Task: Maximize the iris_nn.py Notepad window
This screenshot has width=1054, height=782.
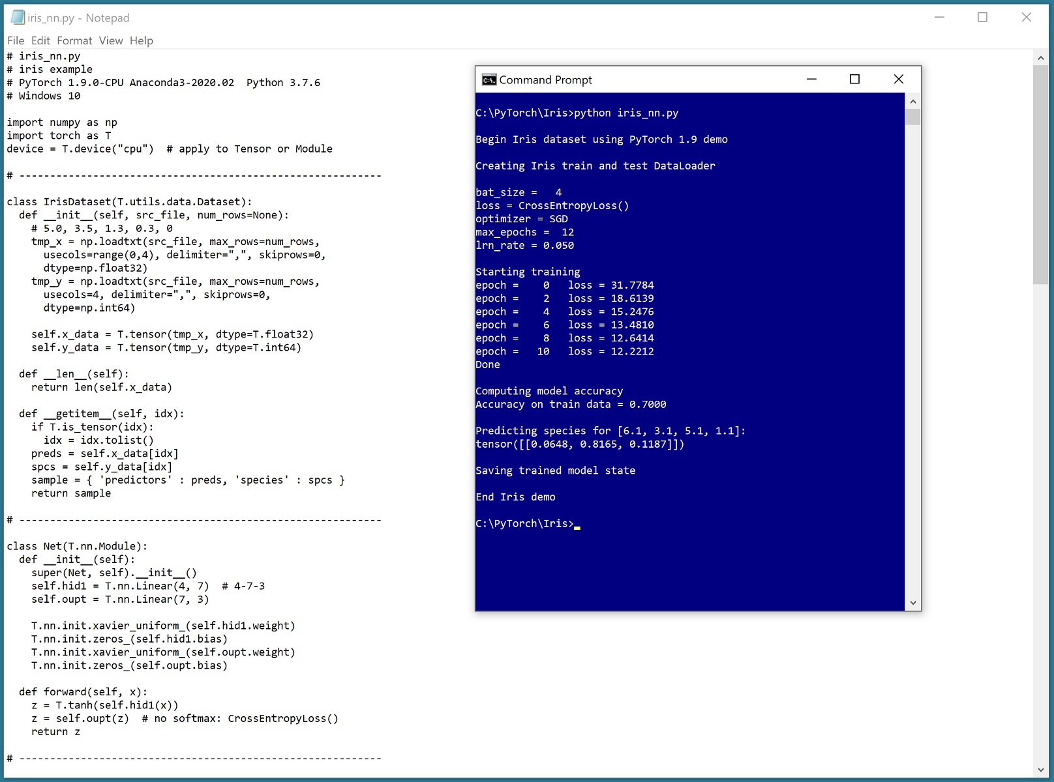Action: (x=982, y=18)
